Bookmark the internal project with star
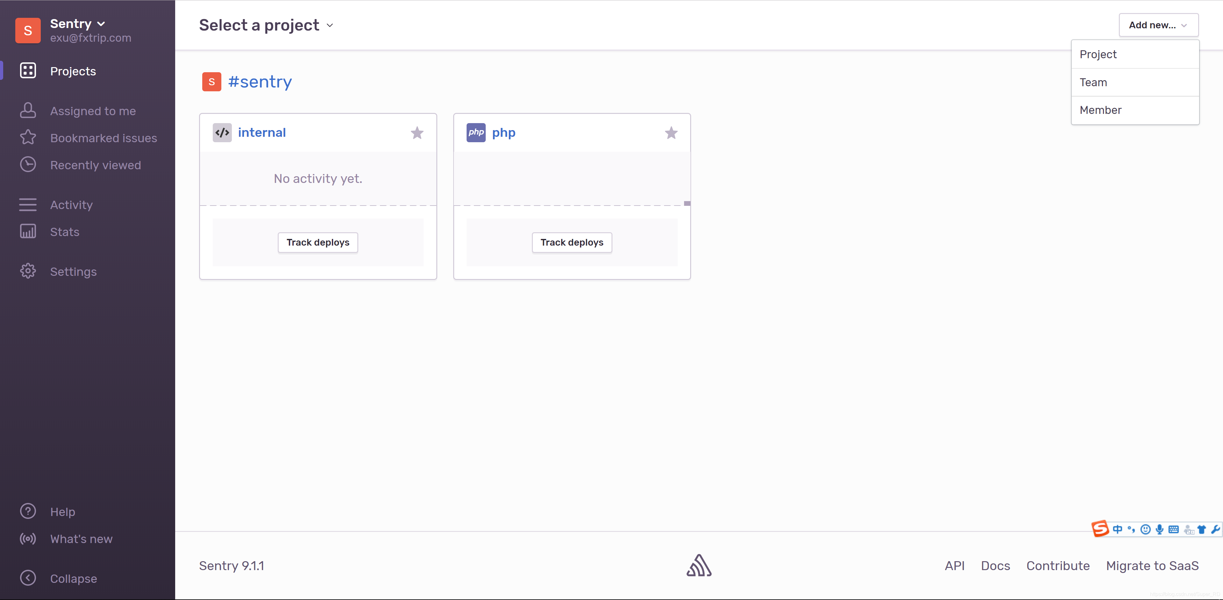1223x600 pixels. pyautogui.click(x=417, y=133)
